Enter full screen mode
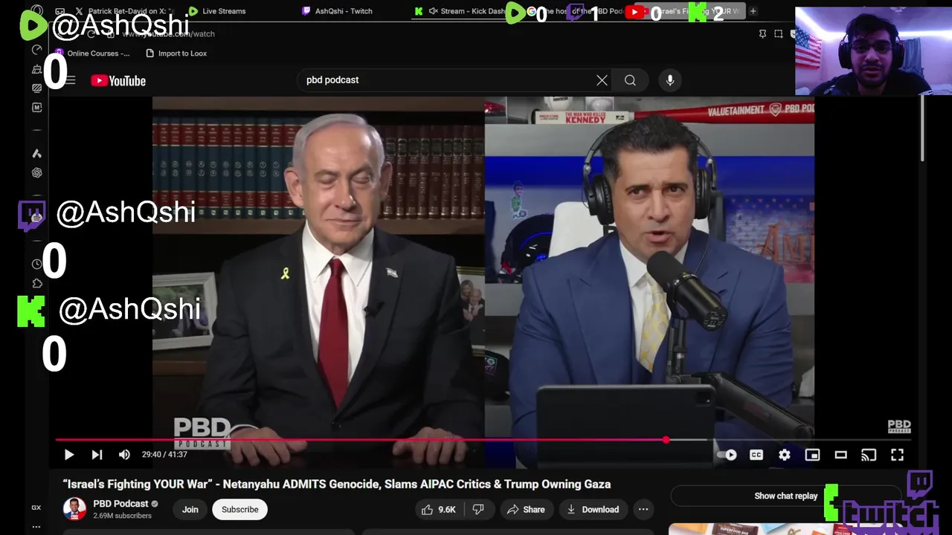This screenshot has height=535, width=952. click(897, 455)
